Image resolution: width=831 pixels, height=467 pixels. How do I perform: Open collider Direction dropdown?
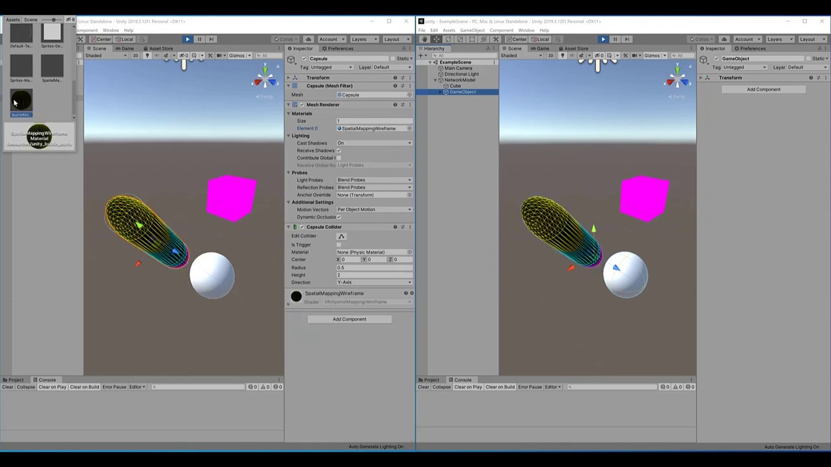374,282
